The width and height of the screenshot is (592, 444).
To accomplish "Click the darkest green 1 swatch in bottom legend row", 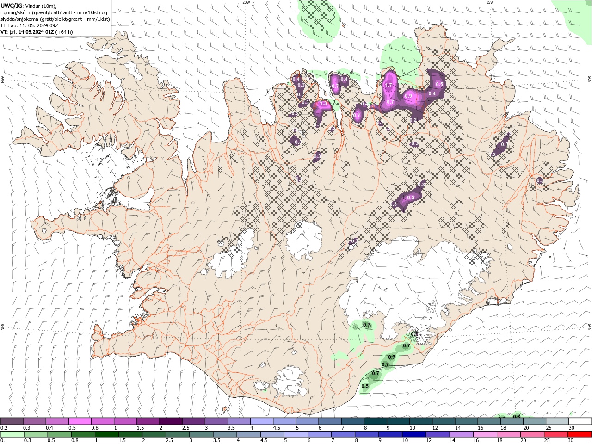I will pos(106,434).
